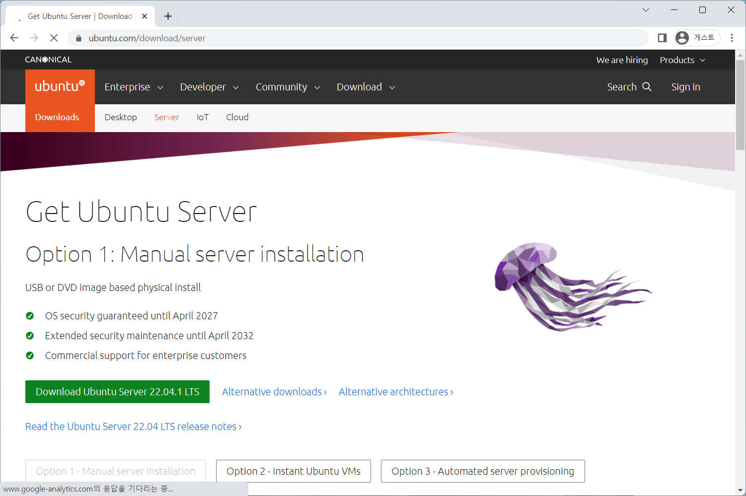This screenshot has height=496, width=746.
Task: Open Option 2 - Instant Ubuntu VMs
Action: click(x=293, y=471)
